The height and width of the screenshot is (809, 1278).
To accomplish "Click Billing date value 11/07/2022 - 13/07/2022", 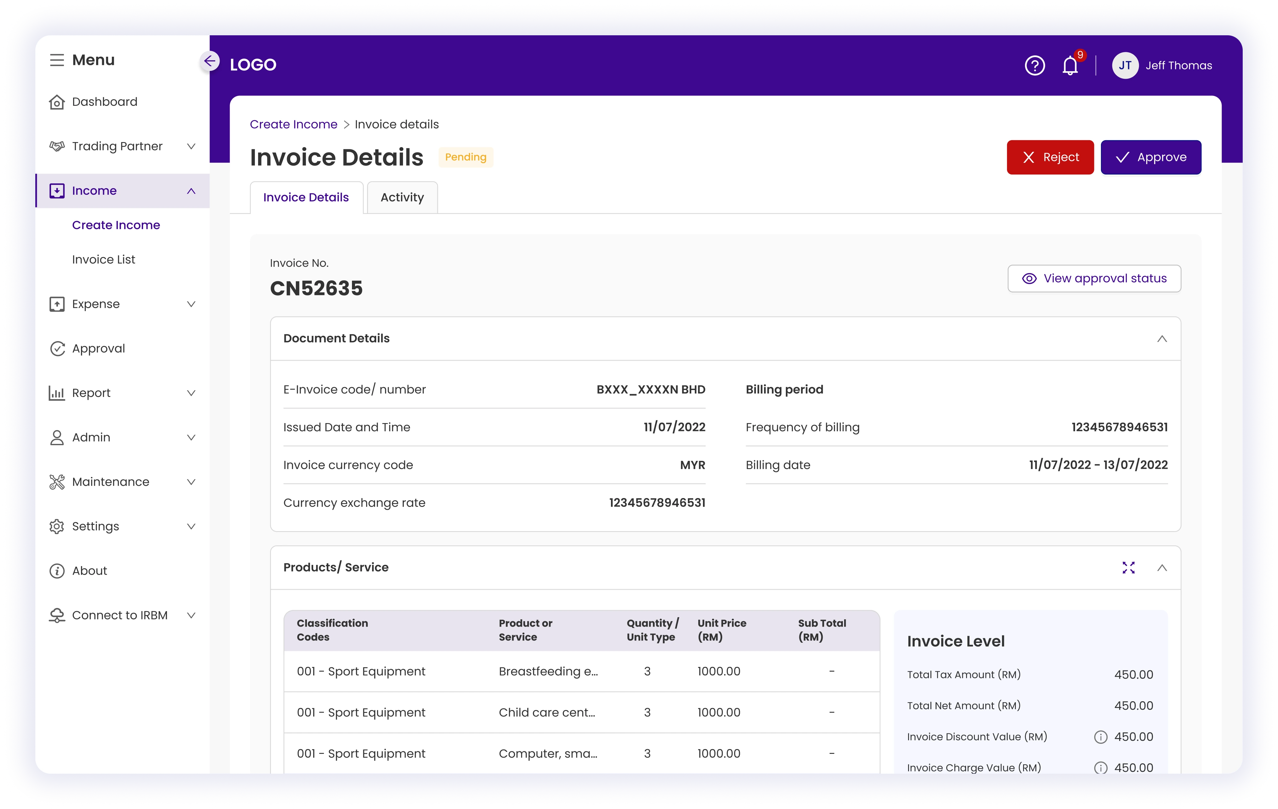I will click(1098, 465).
